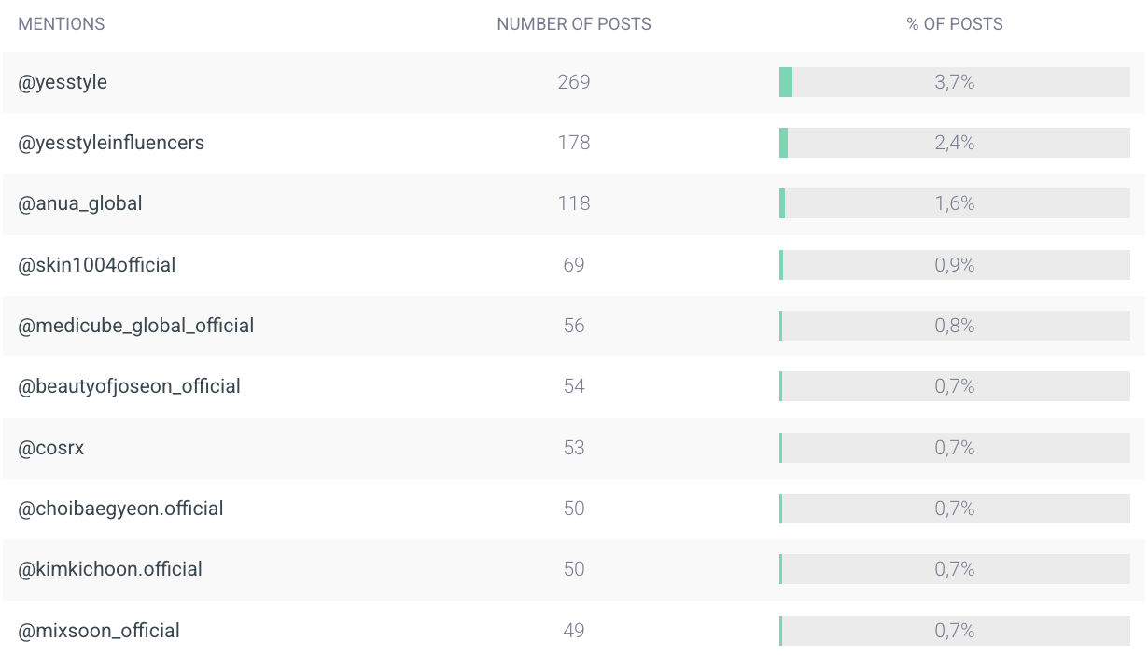Open the @yesstyleinfluencers mention
This screenshot has height=655, width=1148.
111,143
